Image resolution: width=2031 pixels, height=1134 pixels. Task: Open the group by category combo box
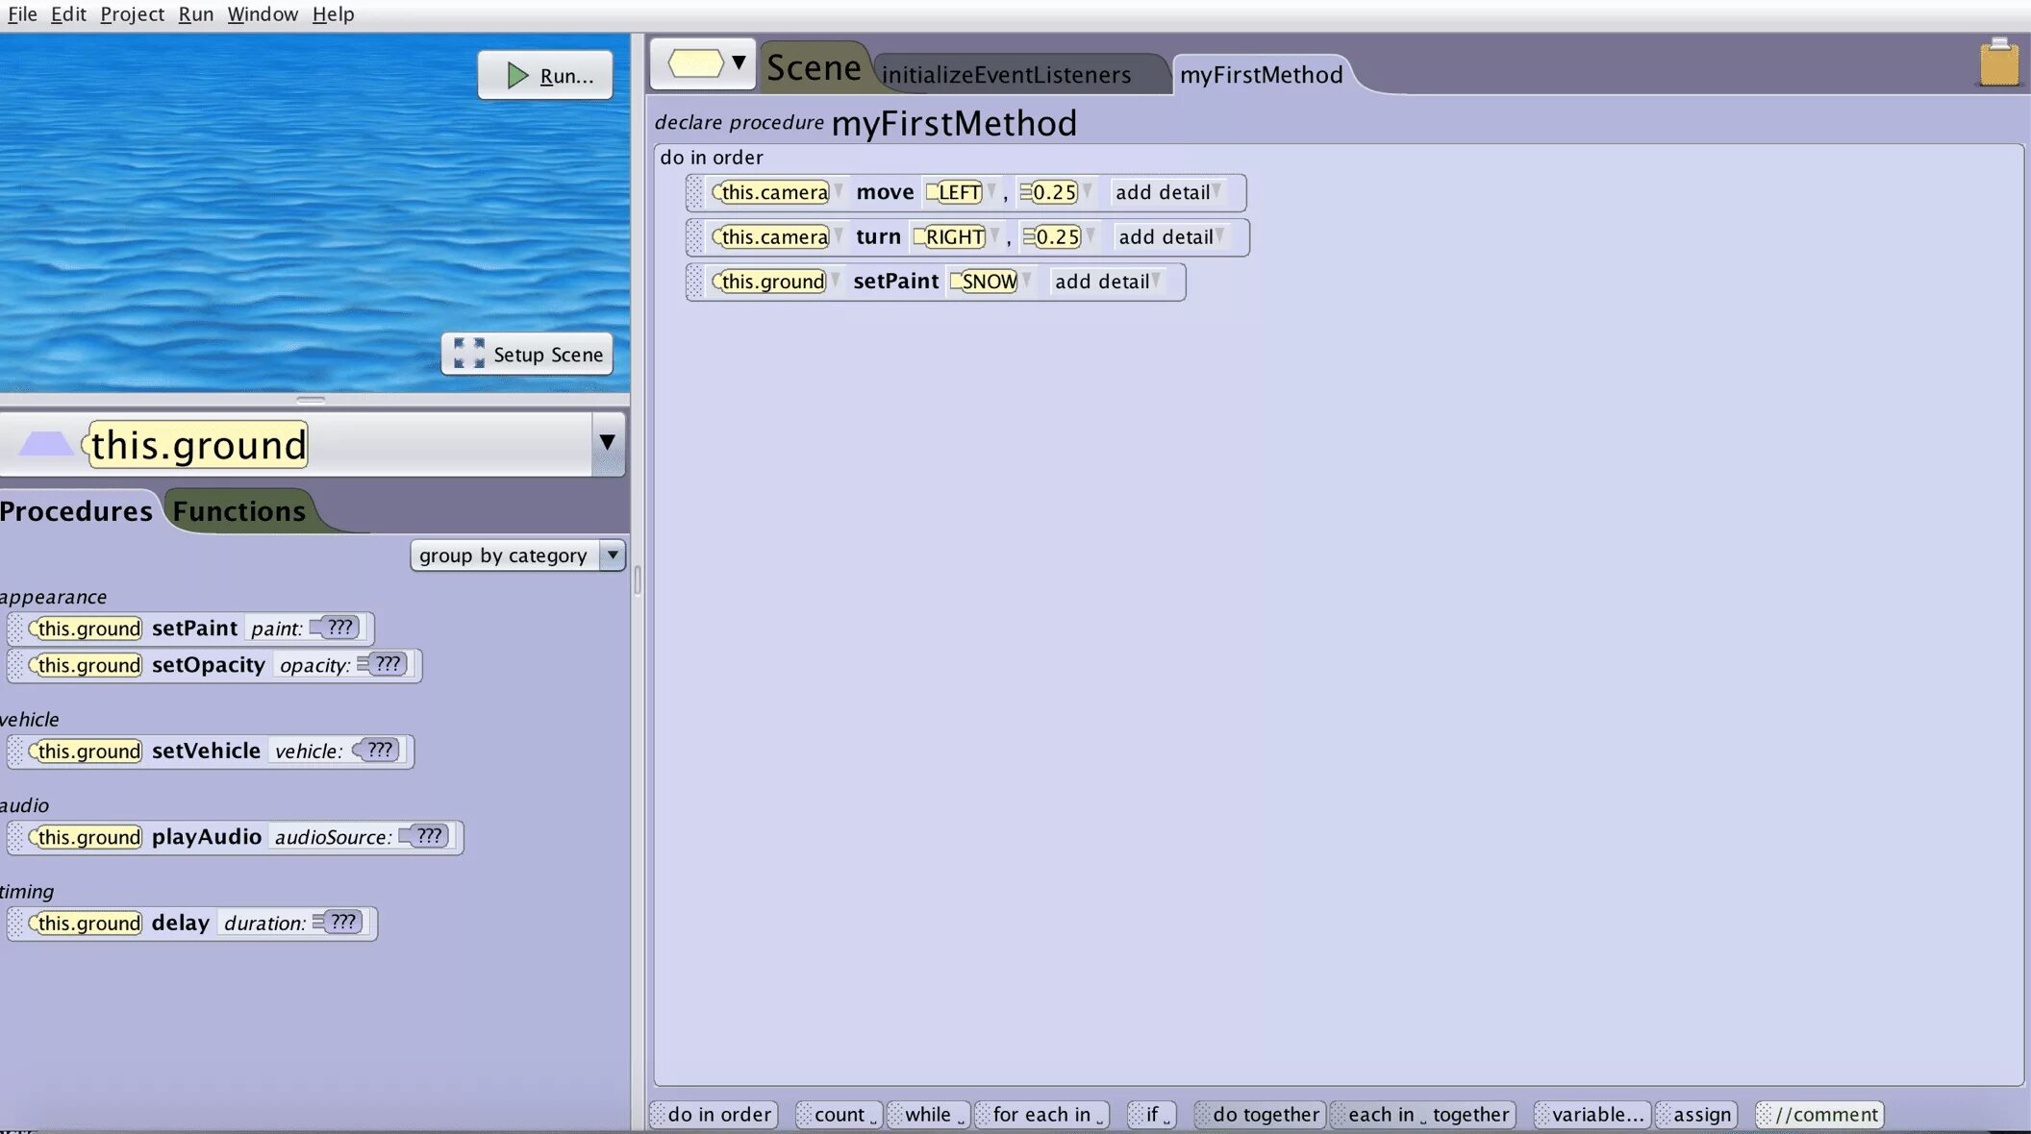(612, 555)
